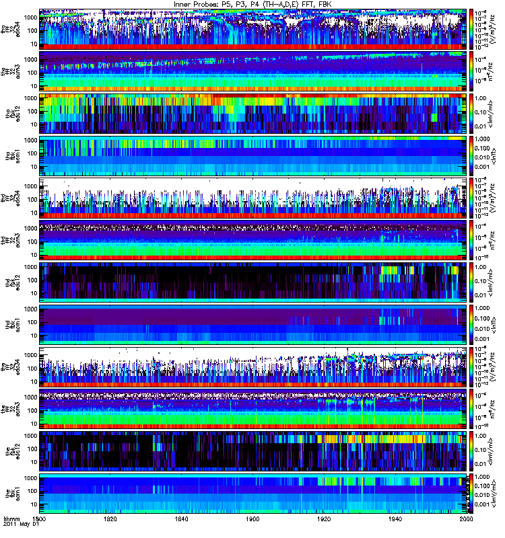Click the 1940 time axis label

[x=395, y=518]
